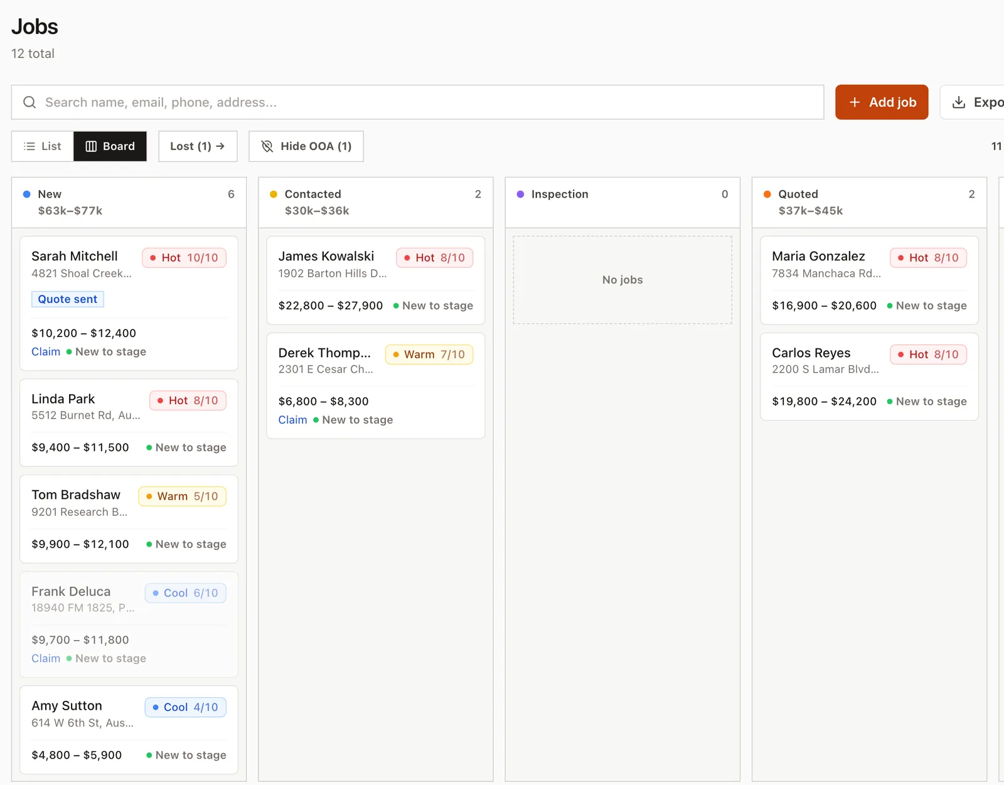
Task: Click address 1902 Barton Hills D...
Action: pos(333,274)
